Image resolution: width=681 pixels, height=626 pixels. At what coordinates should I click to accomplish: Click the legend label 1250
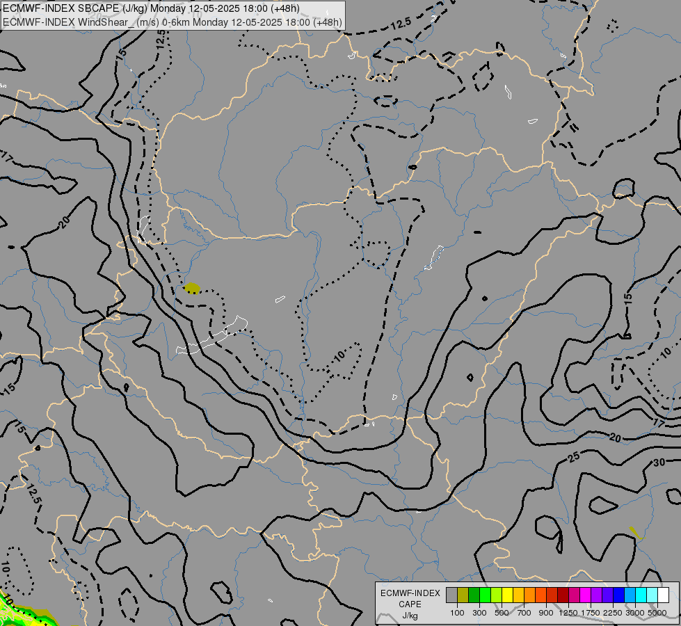568,613
